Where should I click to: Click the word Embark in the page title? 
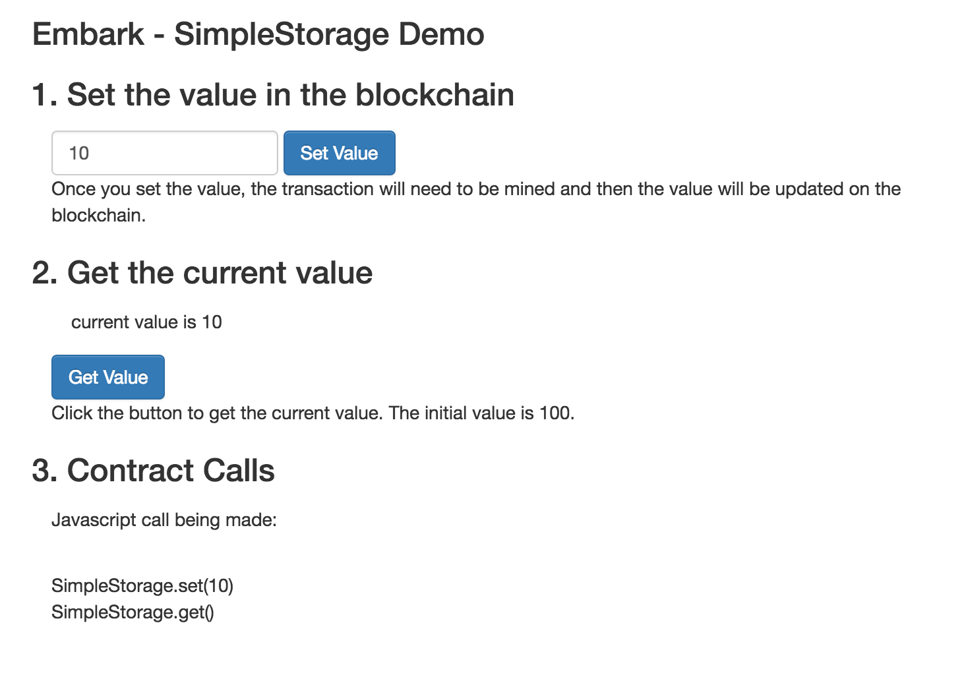(x=88, y=34)
